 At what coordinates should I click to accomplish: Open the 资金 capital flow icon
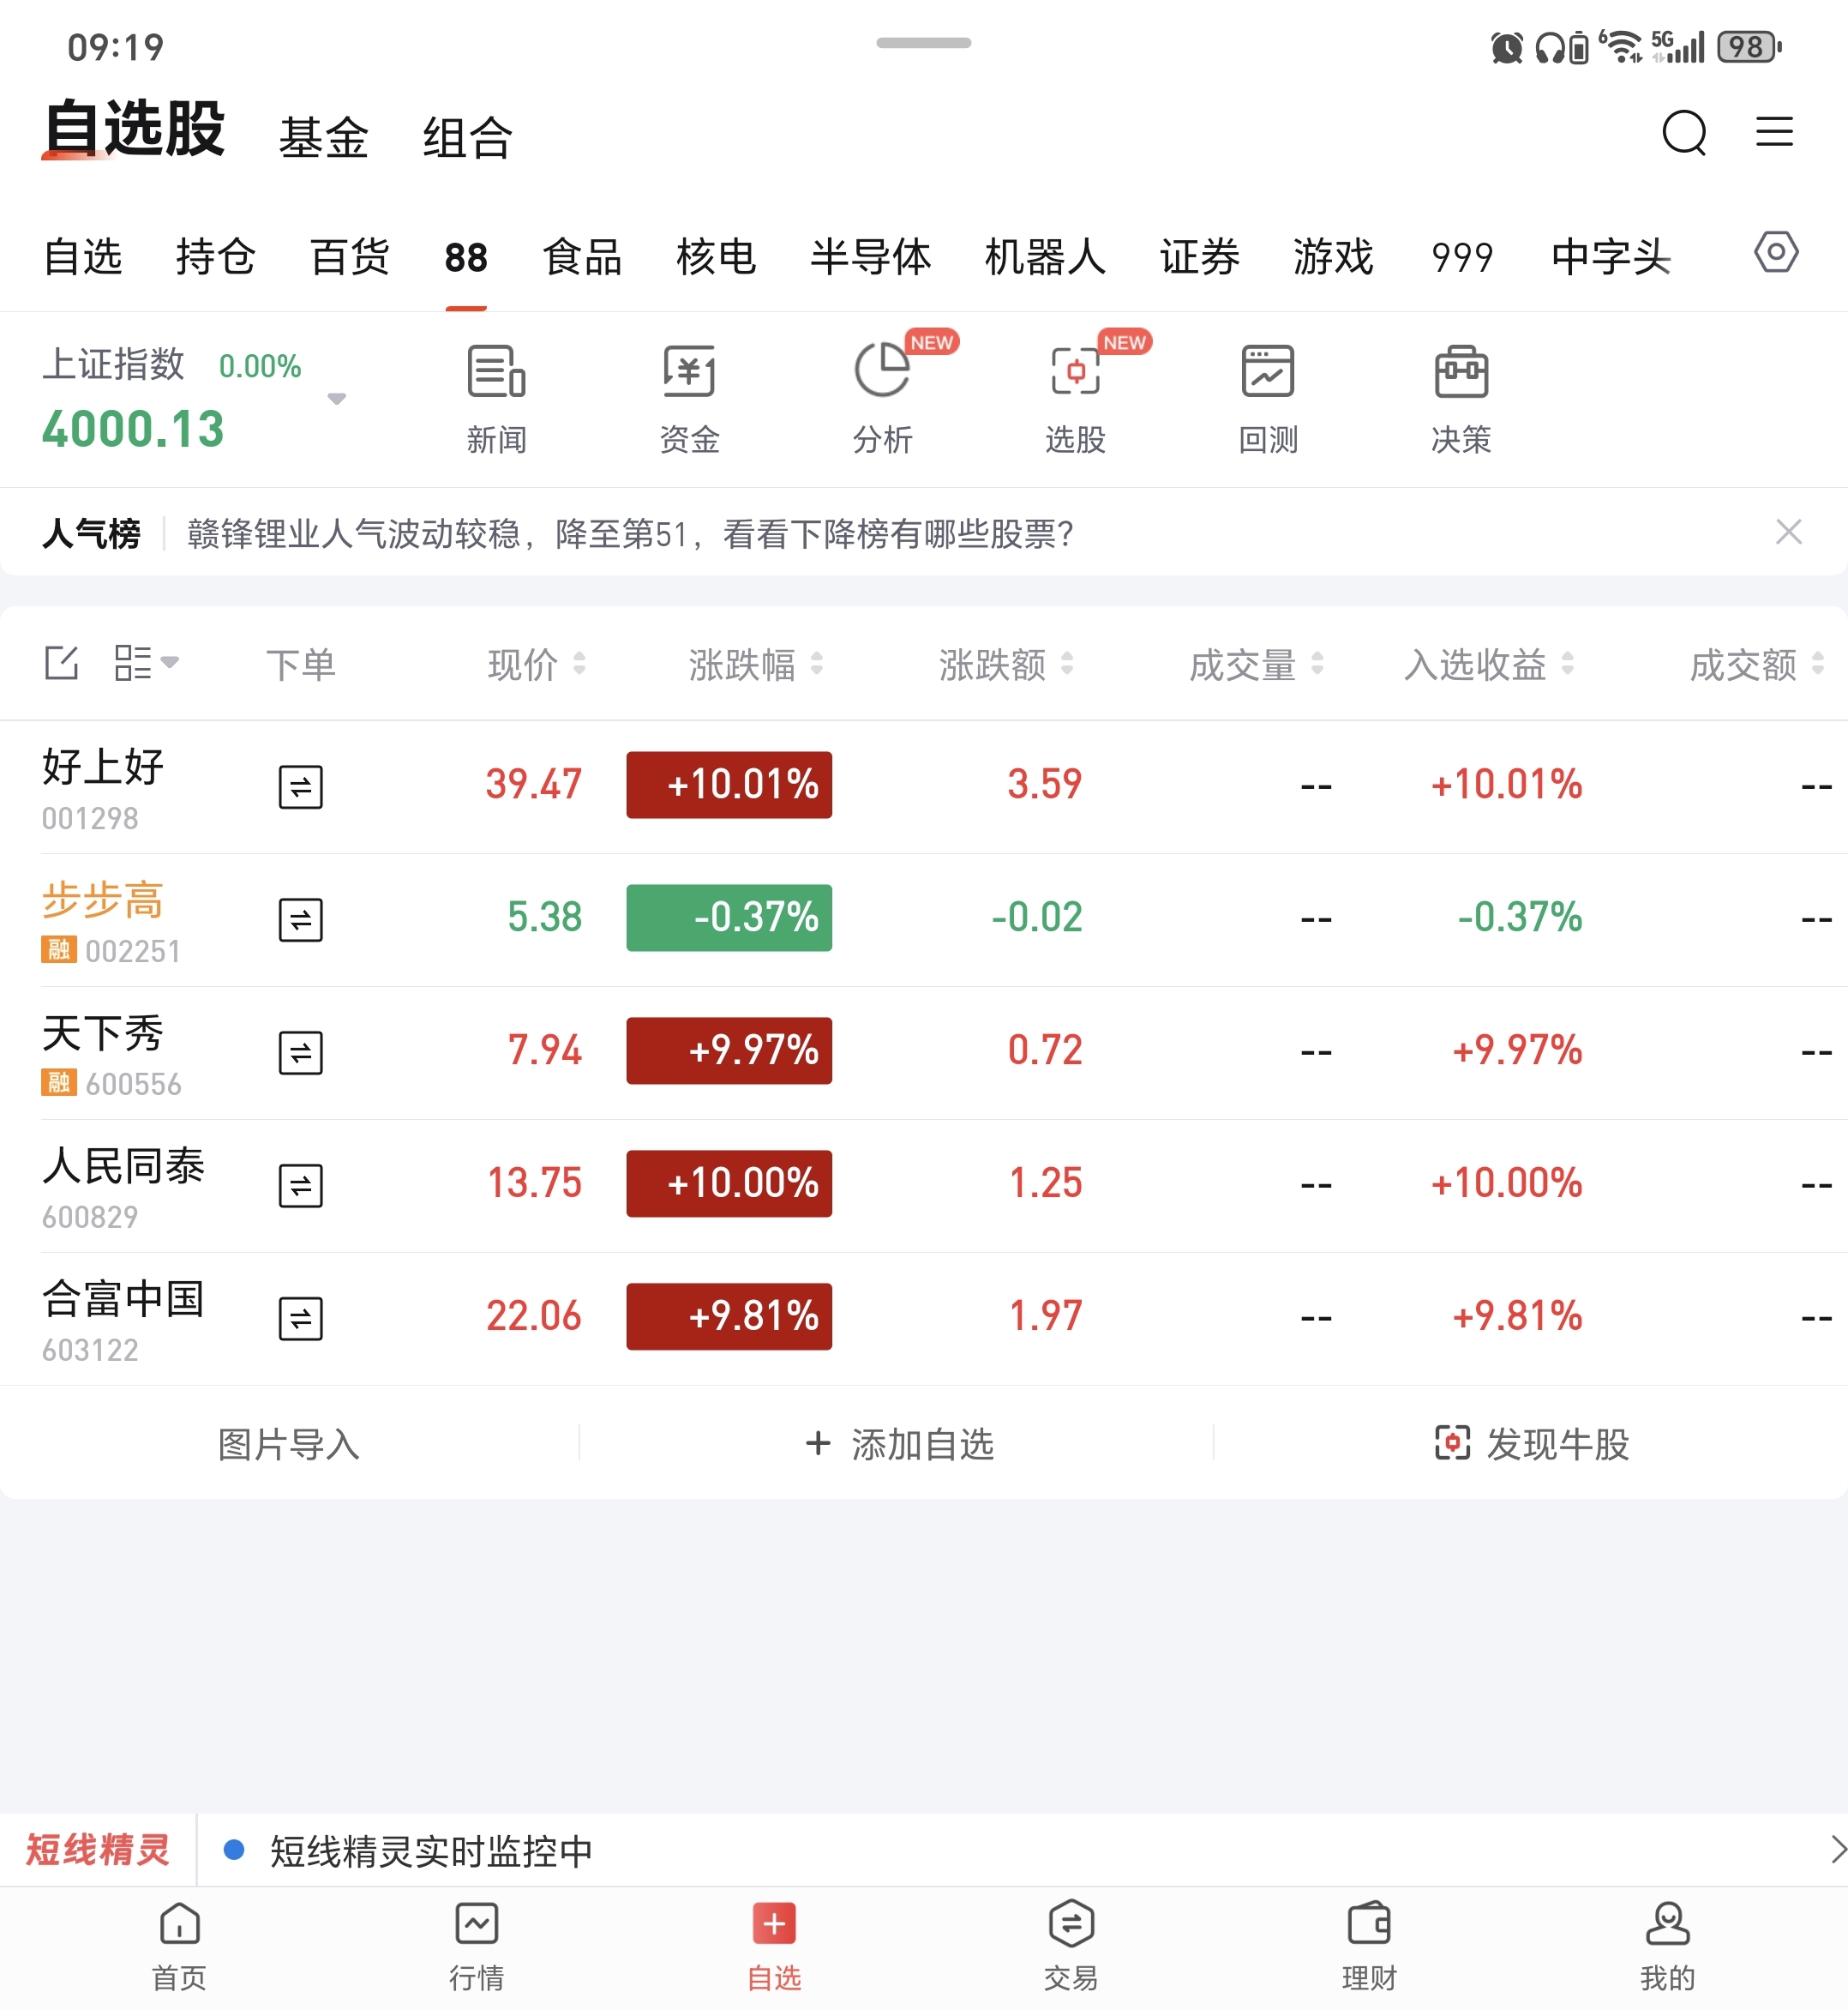[689, 372]
